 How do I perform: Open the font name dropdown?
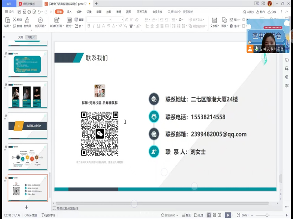[x=99, y=19]
